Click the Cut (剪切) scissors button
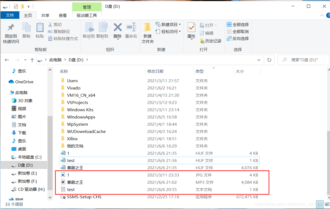 [x=55, y=24]
